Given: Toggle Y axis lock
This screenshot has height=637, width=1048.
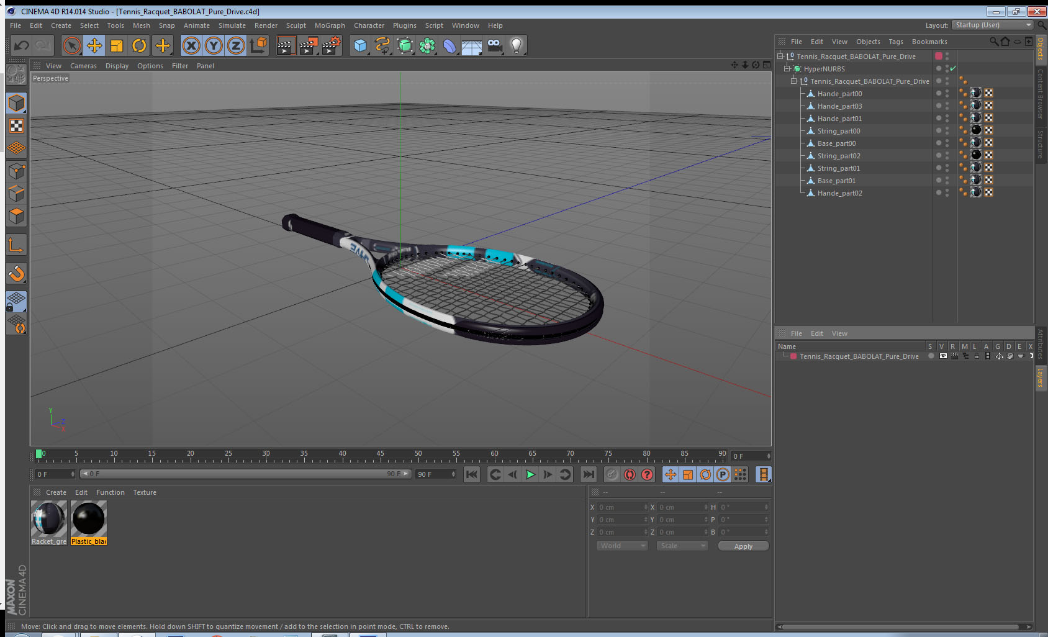Looking at the screenshot, I should click(214, 45).
